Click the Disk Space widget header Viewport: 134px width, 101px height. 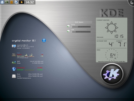click(x=79, y=22)
